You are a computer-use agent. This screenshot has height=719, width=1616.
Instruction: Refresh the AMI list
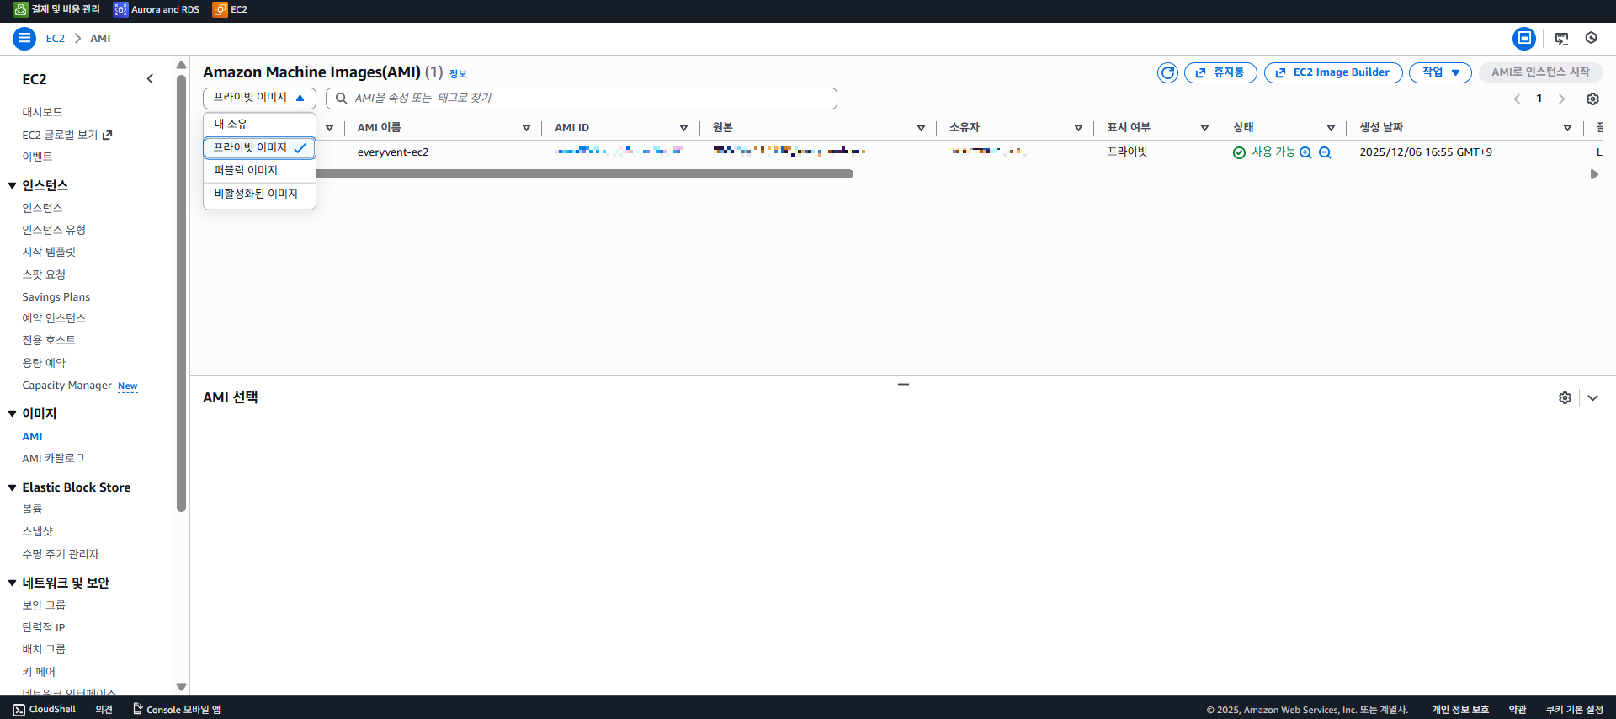[1167, 73]
